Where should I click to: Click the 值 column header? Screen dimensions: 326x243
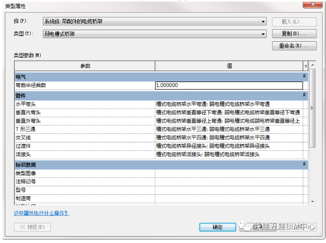229,66
